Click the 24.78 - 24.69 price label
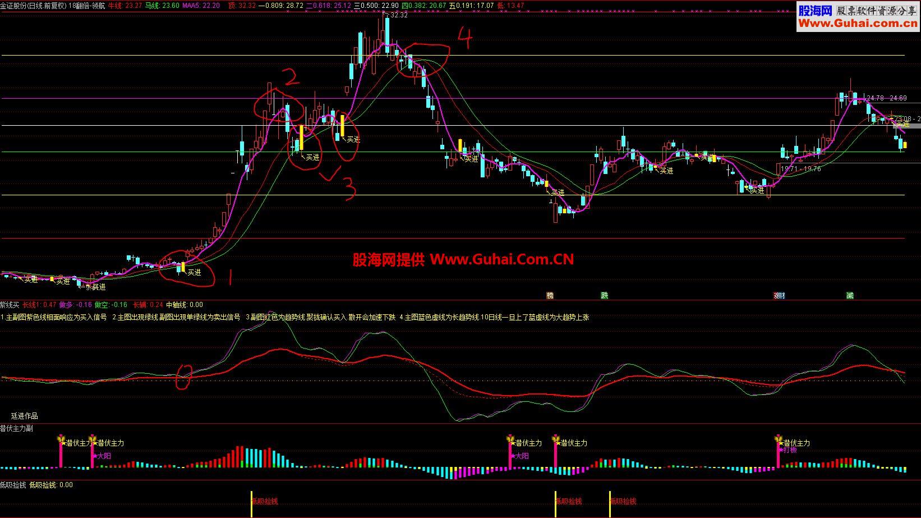The image size is (921, 518). [x=886, y=98]
